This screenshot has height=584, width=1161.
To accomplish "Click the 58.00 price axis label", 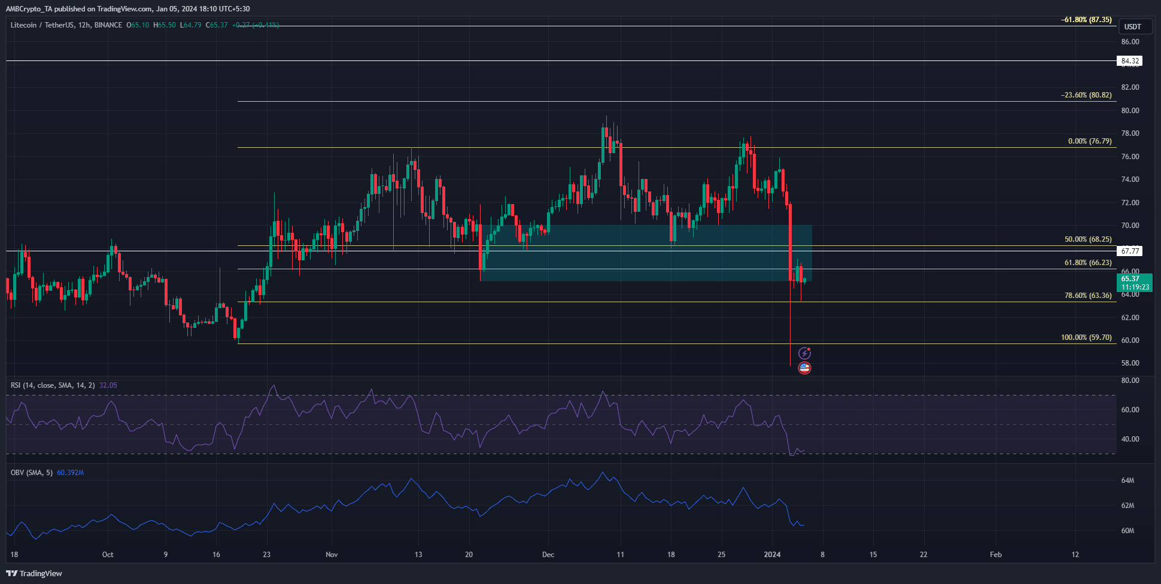I will (x=1130, y=363).
